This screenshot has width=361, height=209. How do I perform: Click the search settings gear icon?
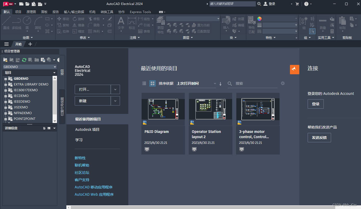pos(283,83)
